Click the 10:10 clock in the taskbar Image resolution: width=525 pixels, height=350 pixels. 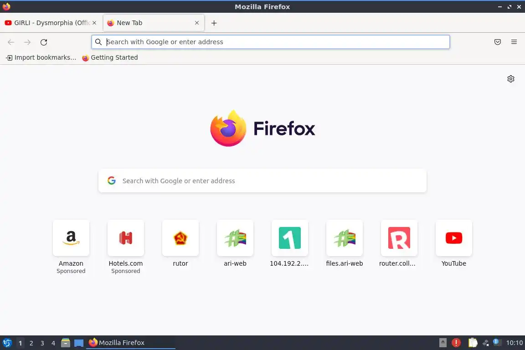click(514, 343)
